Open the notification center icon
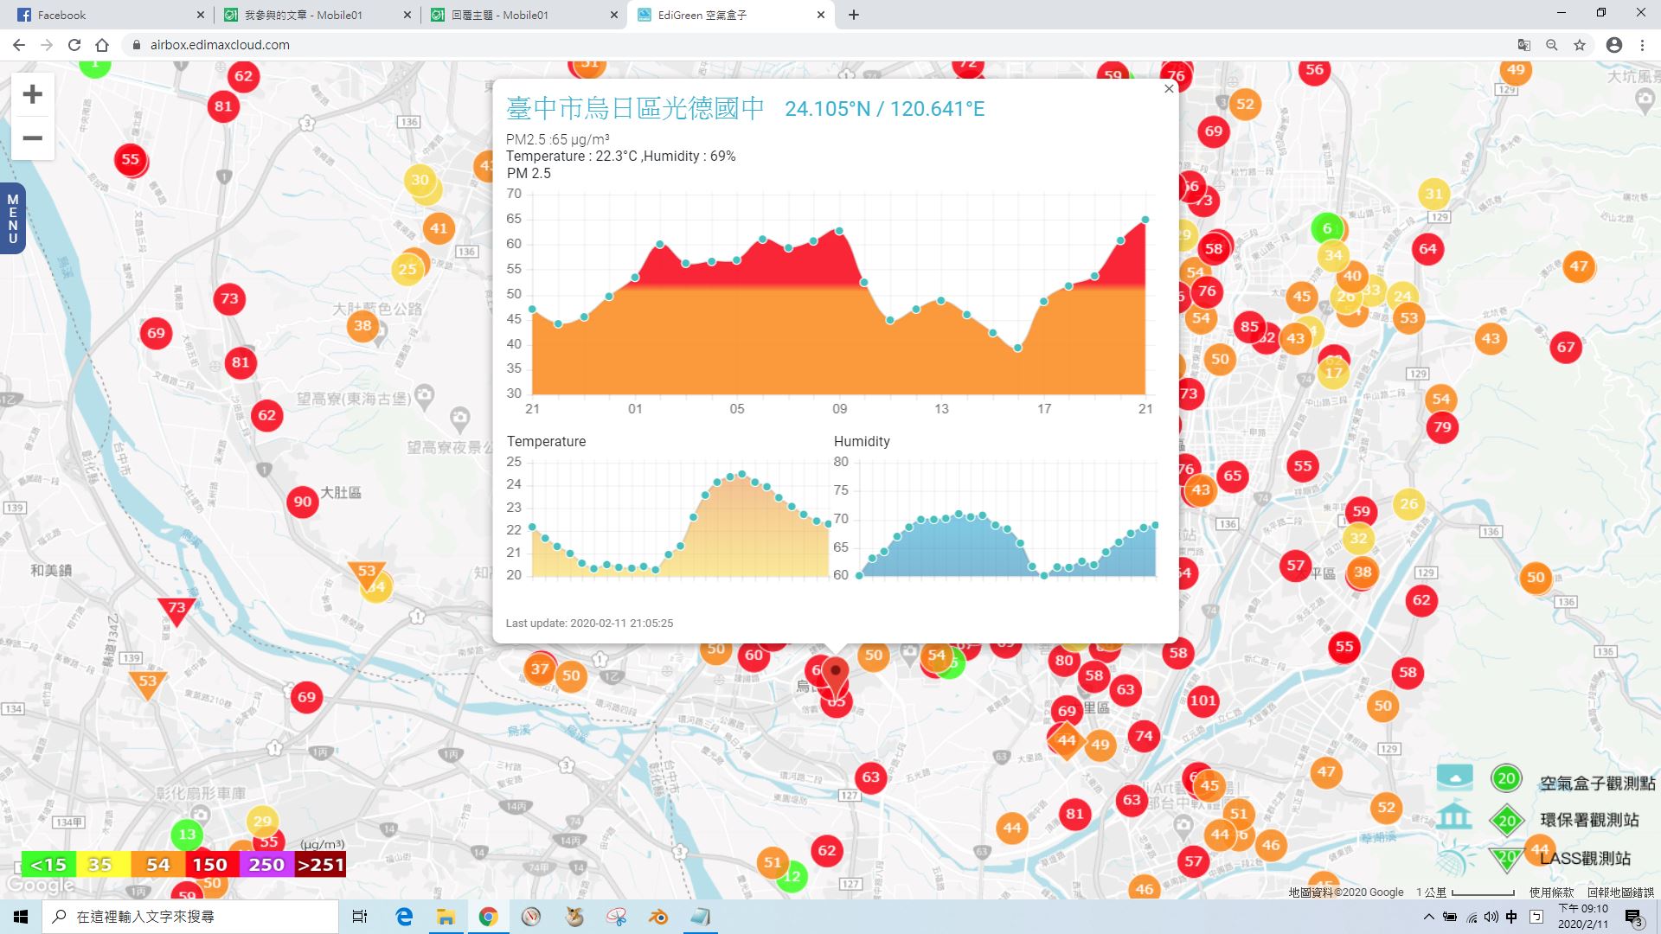Screen dimensions: 1661x934 point(1633,918)
